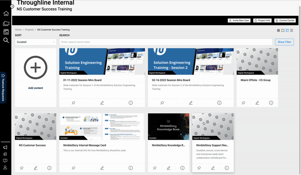
Task: Switch to list view layout
Action: point(292,30)
